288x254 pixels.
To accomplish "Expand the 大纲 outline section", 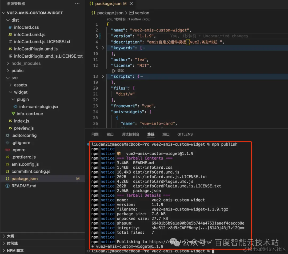I will tap(10, 236).
